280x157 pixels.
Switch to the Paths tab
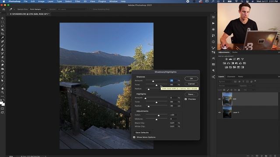click(241, 77)
